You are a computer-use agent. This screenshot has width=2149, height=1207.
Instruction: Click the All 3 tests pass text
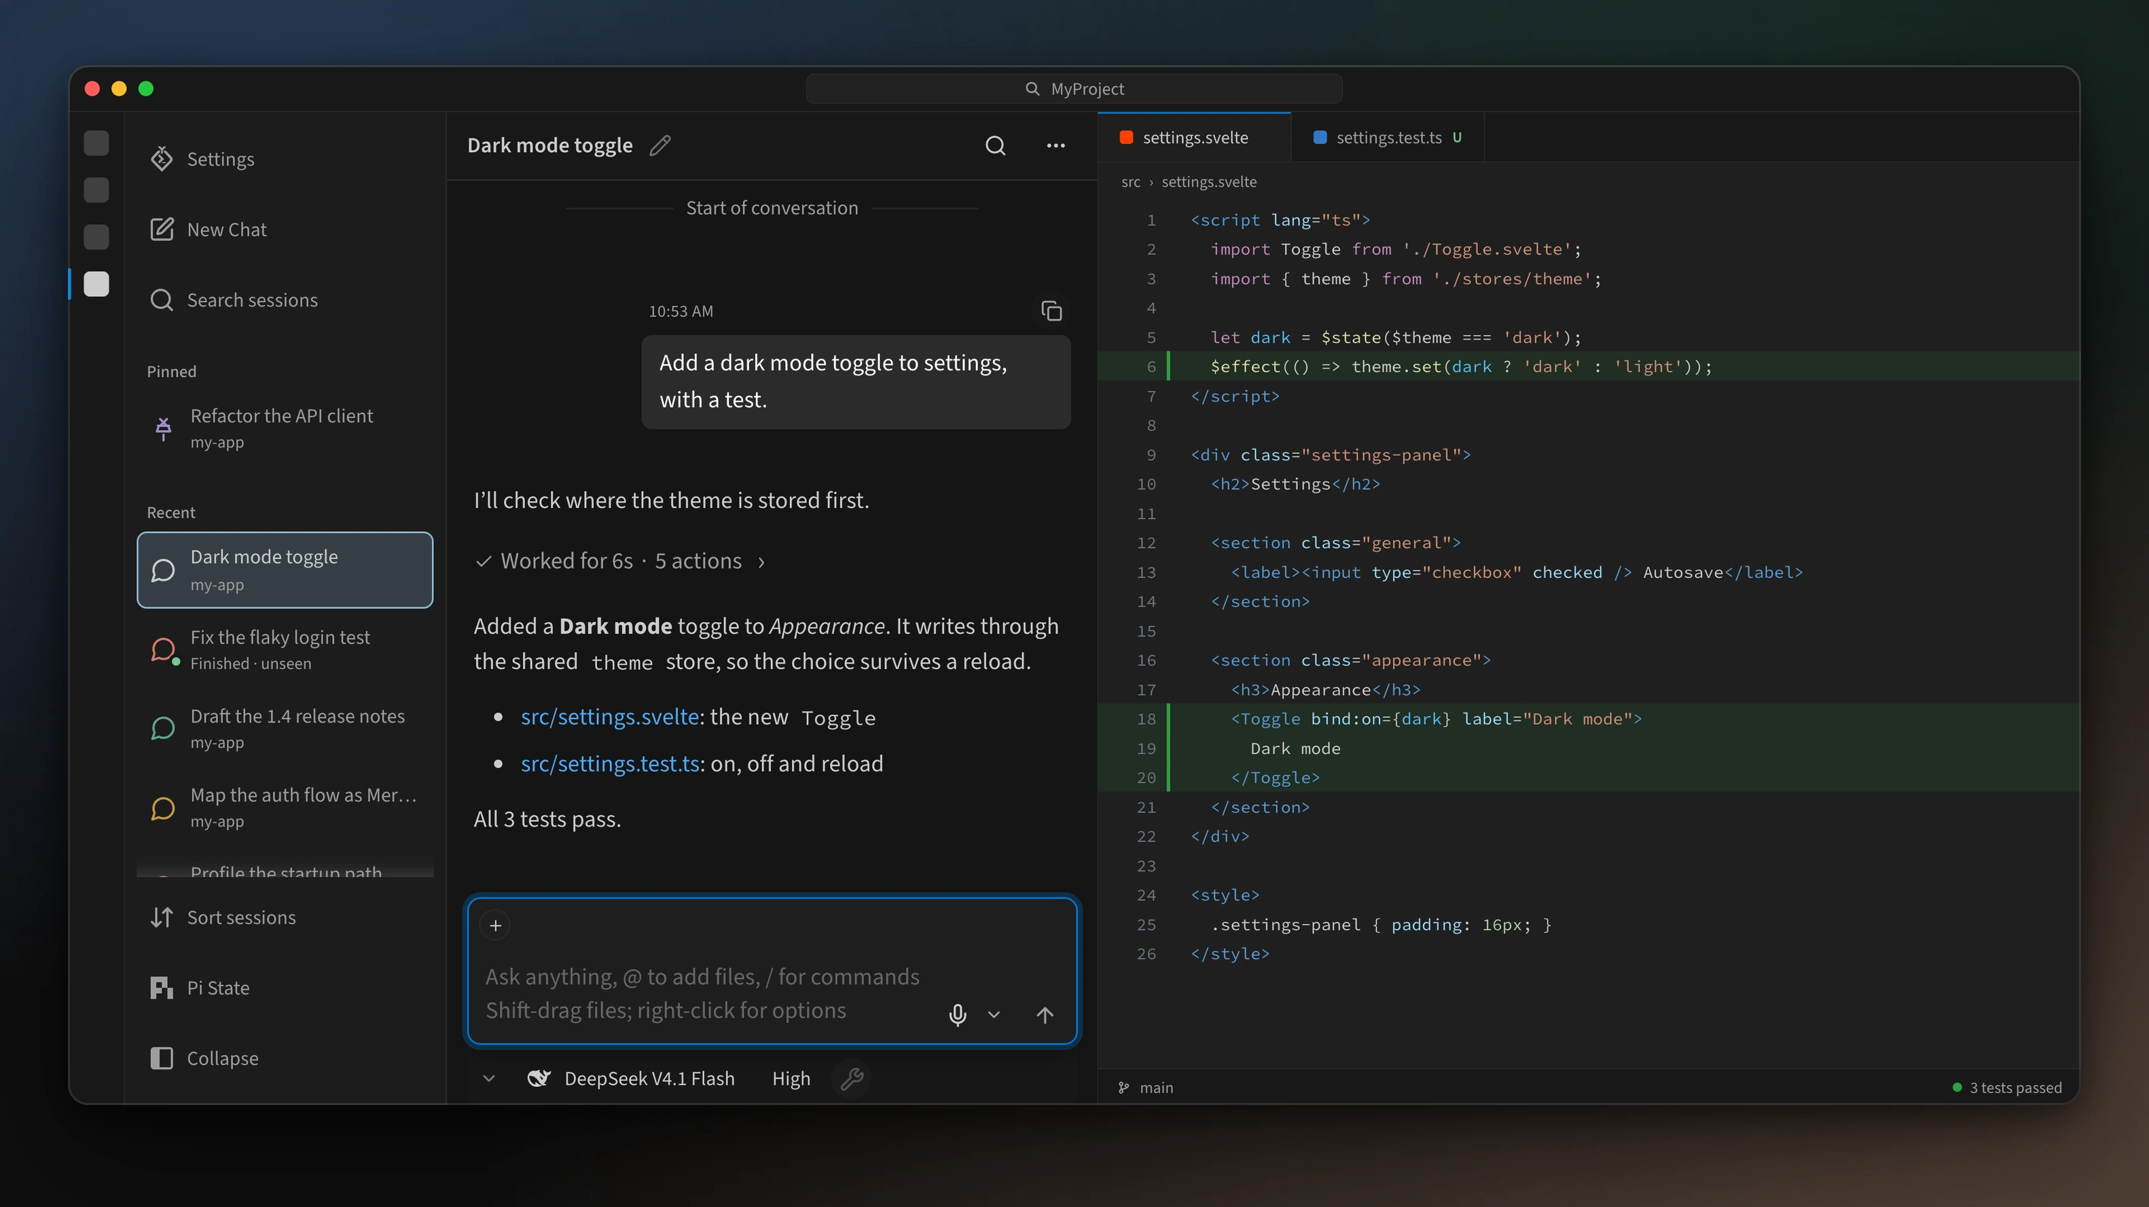[x=547, y=819]
